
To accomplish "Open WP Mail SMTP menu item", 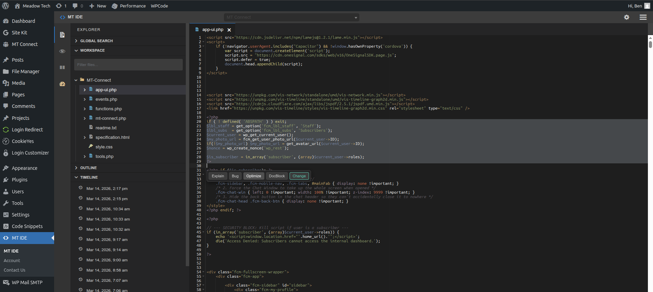I will click(x=27, y=282).
